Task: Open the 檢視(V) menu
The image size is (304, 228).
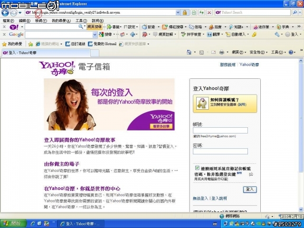Action: 41,20
